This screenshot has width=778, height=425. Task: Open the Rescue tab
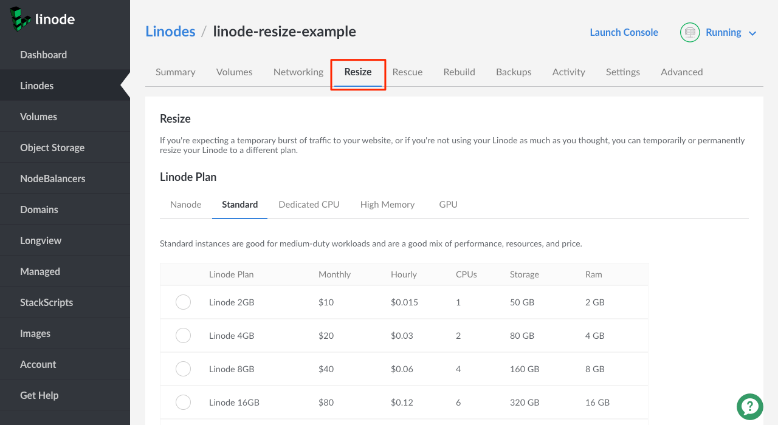tap(407, 72)
